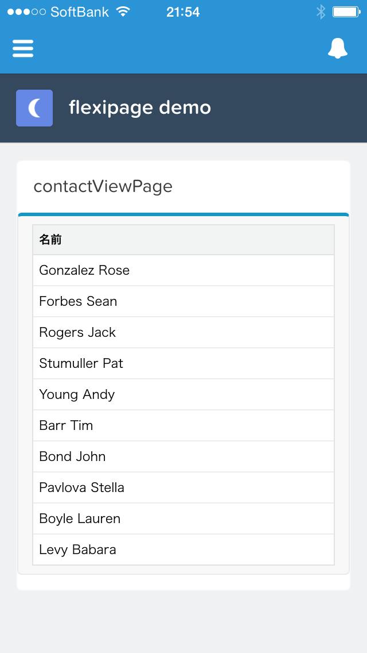Tap the Barr Tim entry

66,425
